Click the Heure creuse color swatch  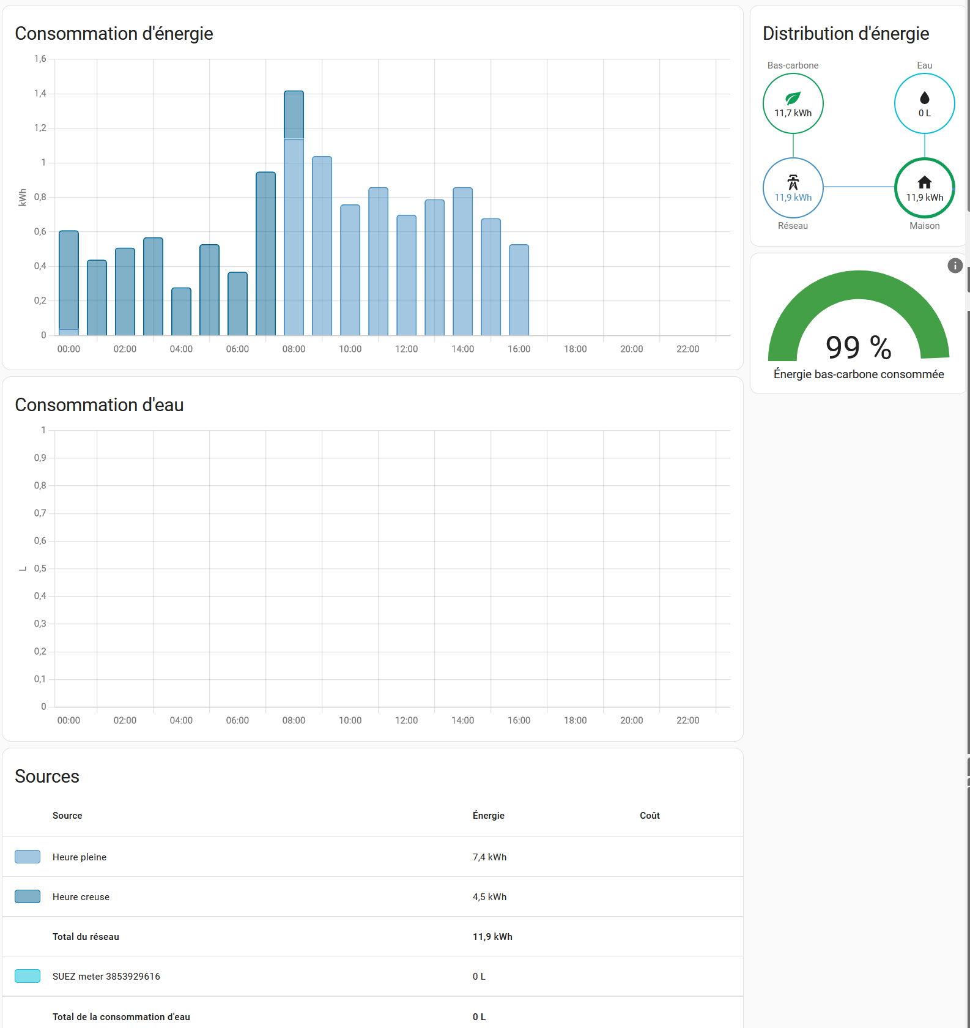click(28, 896)
